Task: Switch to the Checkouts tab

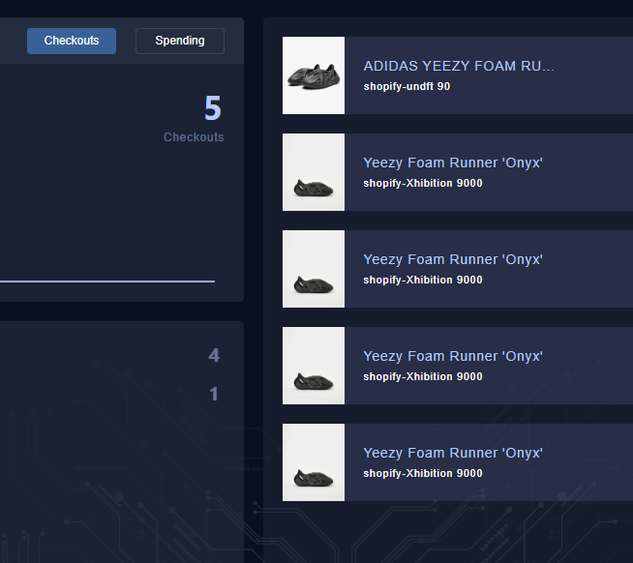Action: [x=72, y=41]
